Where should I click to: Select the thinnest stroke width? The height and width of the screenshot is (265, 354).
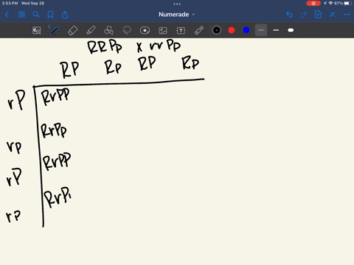(261, 30)
